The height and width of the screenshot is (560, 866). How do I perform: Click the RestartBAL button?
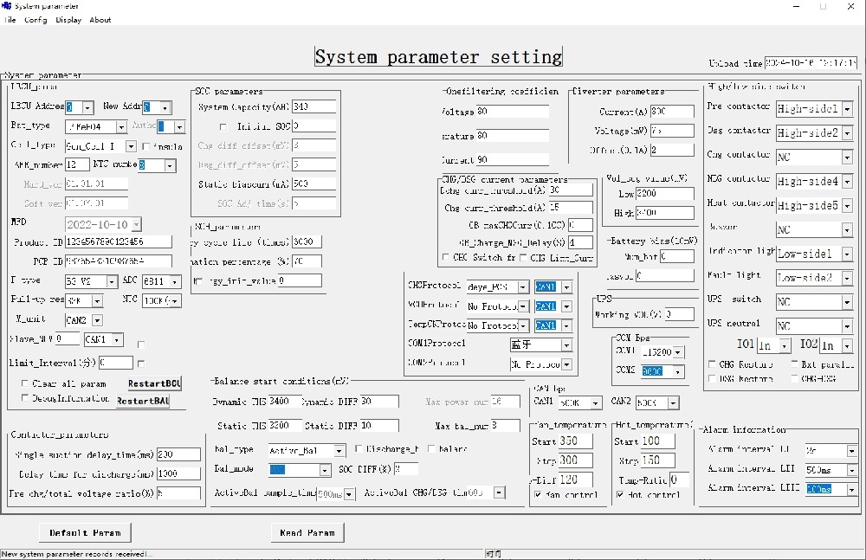(143, 401)
